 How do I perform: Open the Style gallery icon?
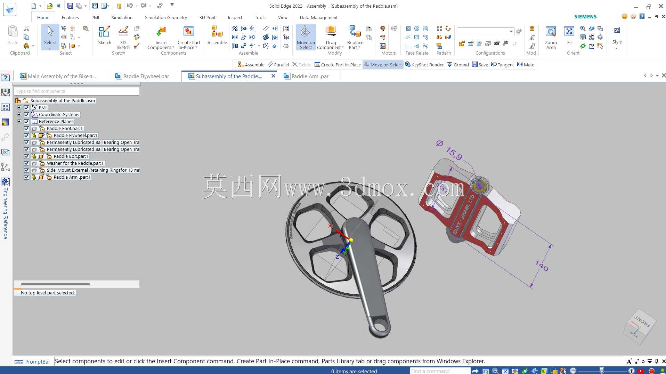617,31
